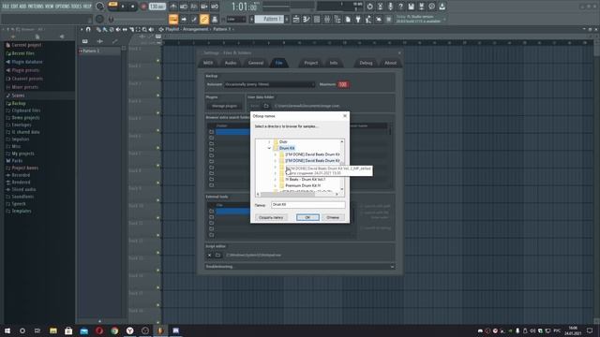
Task: Open Chrome from the taskbar
Action: tap(114, 330)
